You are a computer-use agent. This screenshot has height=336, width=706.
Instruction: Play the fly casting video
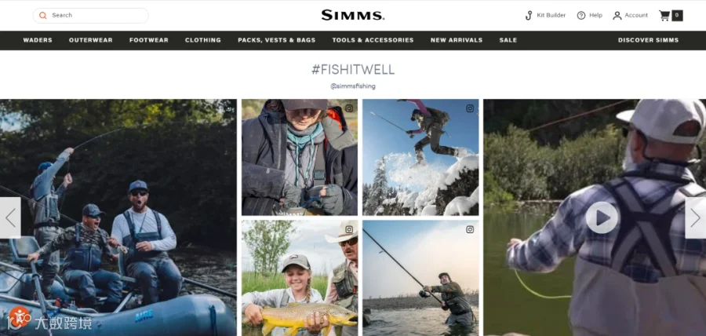pos(602,217)
